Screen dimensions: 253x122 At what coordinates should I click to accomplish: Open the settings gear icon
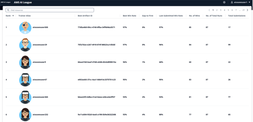[224, 2]
